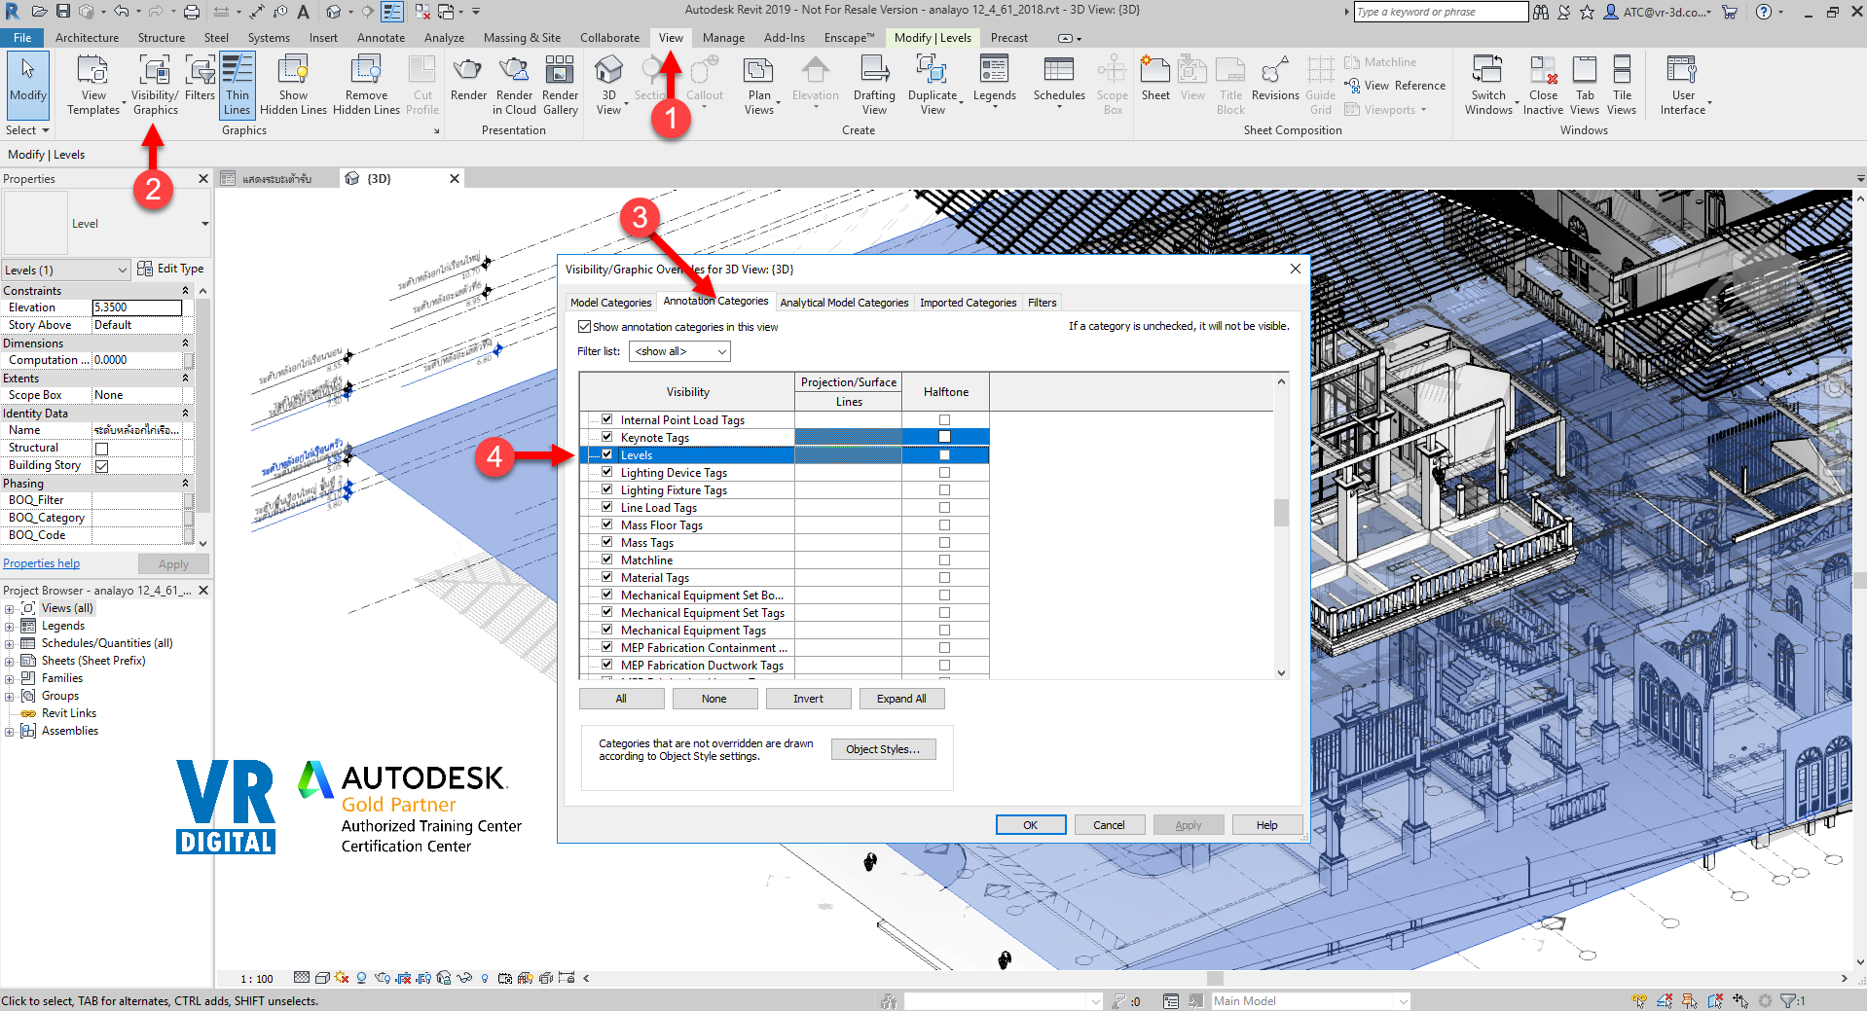The width and height of the screenshot is (1867, 1011).
Task: Click Tile Views icon
Action: point(1622,85)
